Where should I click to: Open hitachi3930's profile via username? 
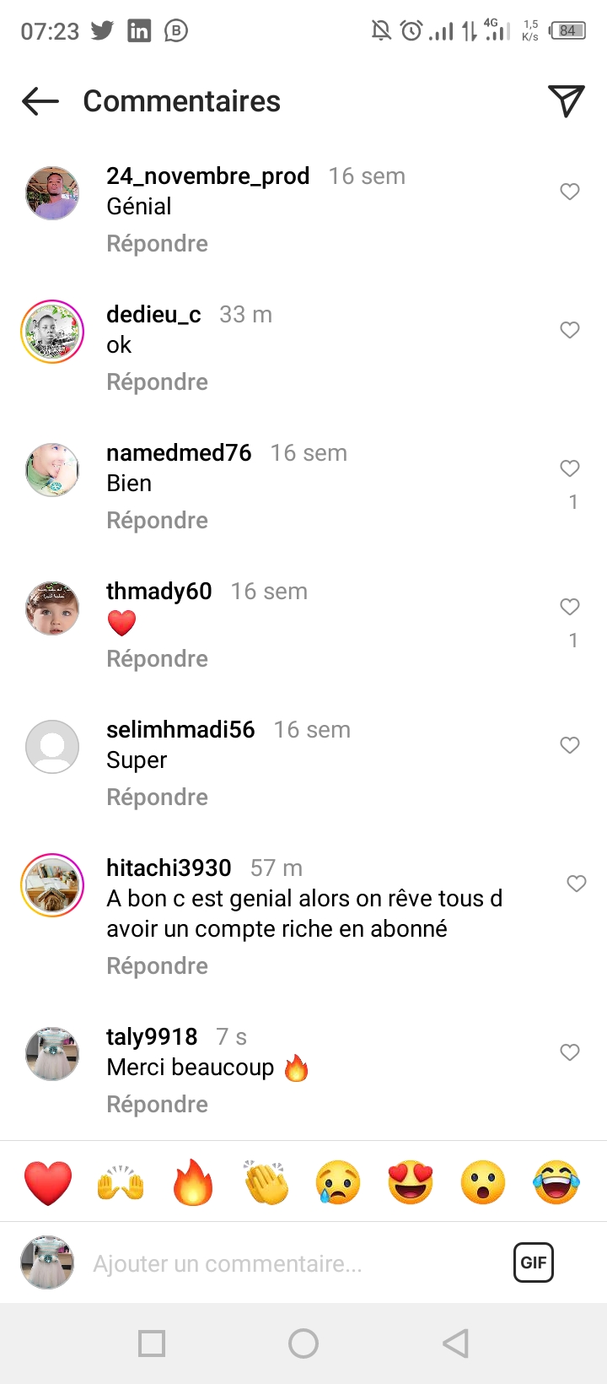coord(169,868)
